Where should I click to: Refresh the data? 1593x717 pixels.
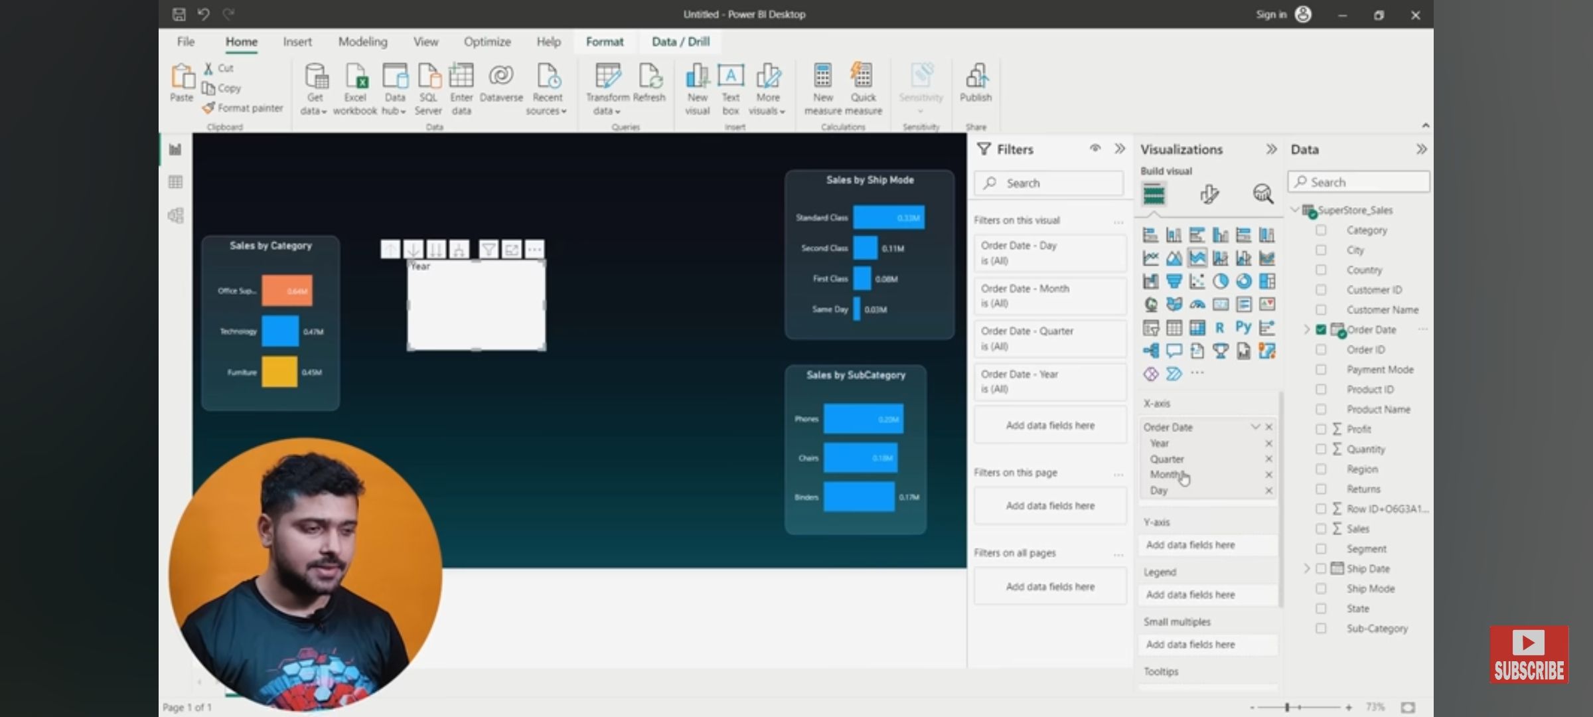point(649,83)
